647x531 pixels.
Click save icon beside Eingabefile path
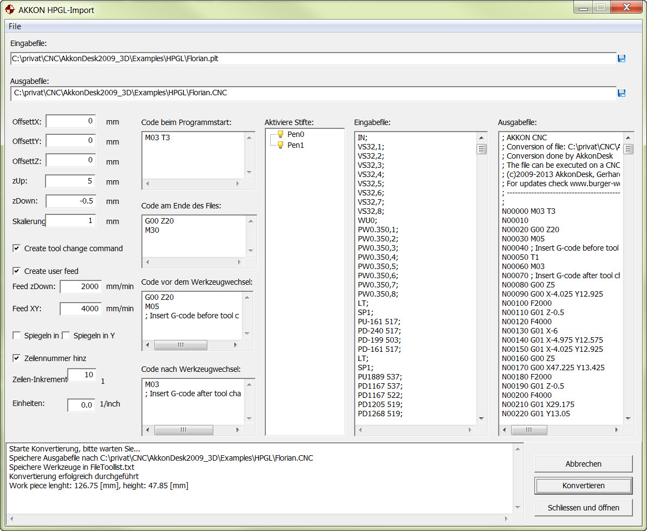pyautogui.click(x=622, y=58)
